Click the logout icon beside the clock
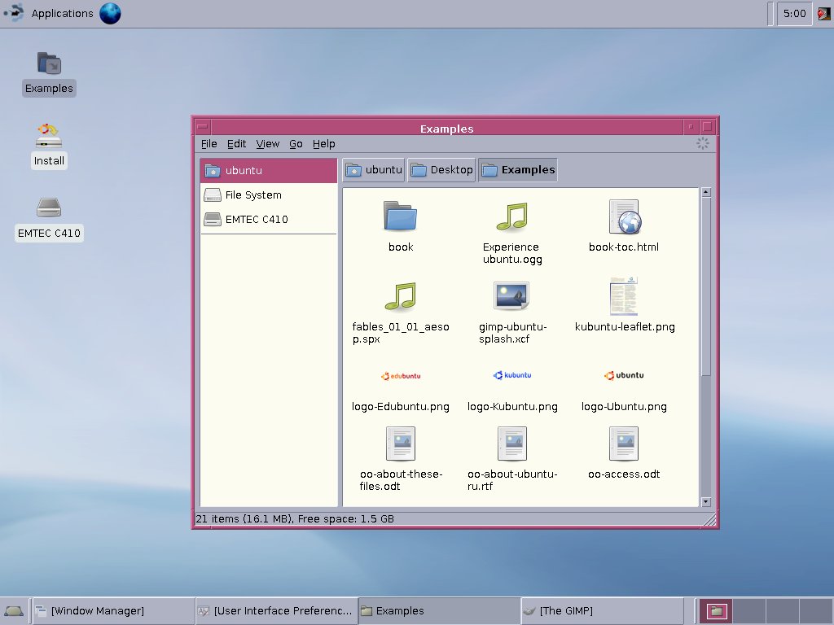Image resolution: width=834 pixels, height=625 pixels. 824,13
